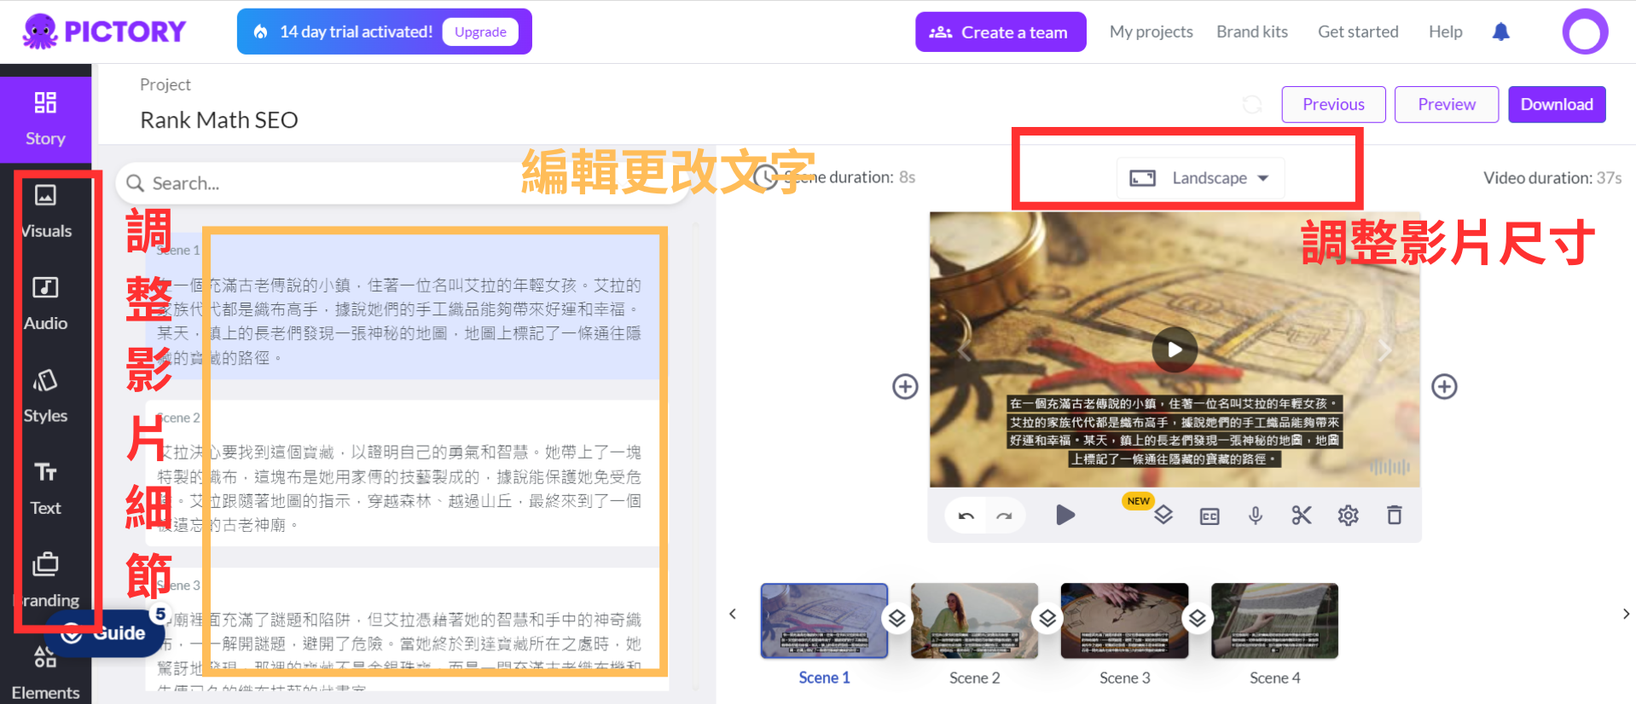Undo the last edit
Image resolution: width=1636 pixels, height=704 pixels.
click(966, 516)
